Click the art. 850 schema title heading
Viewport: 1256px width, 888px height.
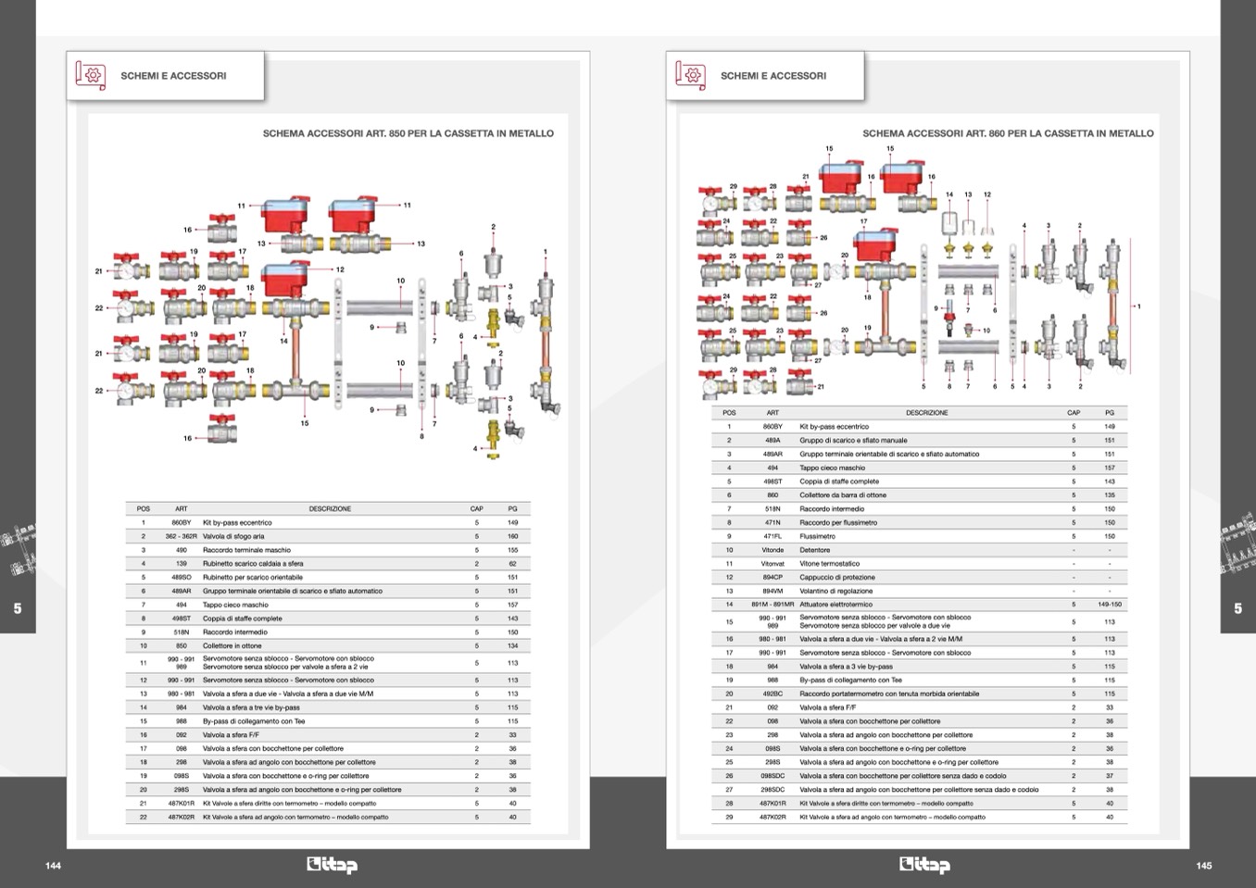[x=408, y=133]
